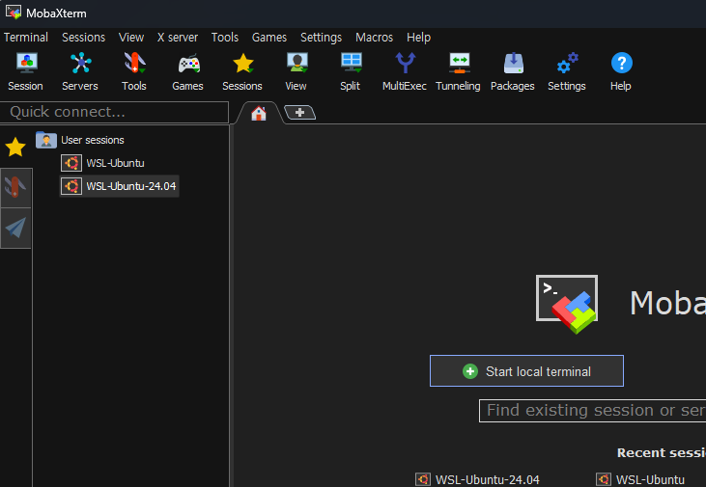706x487 pixels.
Task: Open the View menu in menu bar
Action: click(131, 38)
